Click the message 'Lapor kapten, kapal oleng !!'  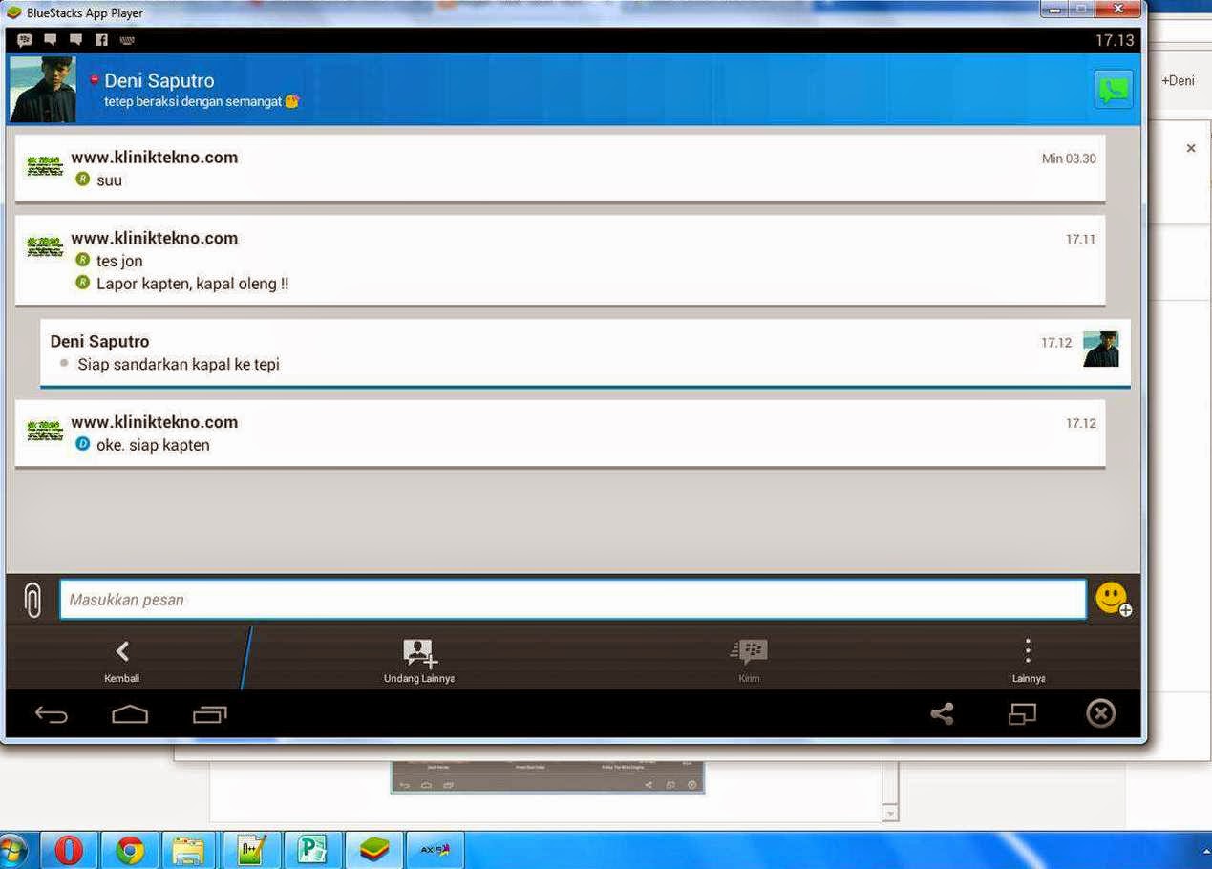(x=192, y=284)
